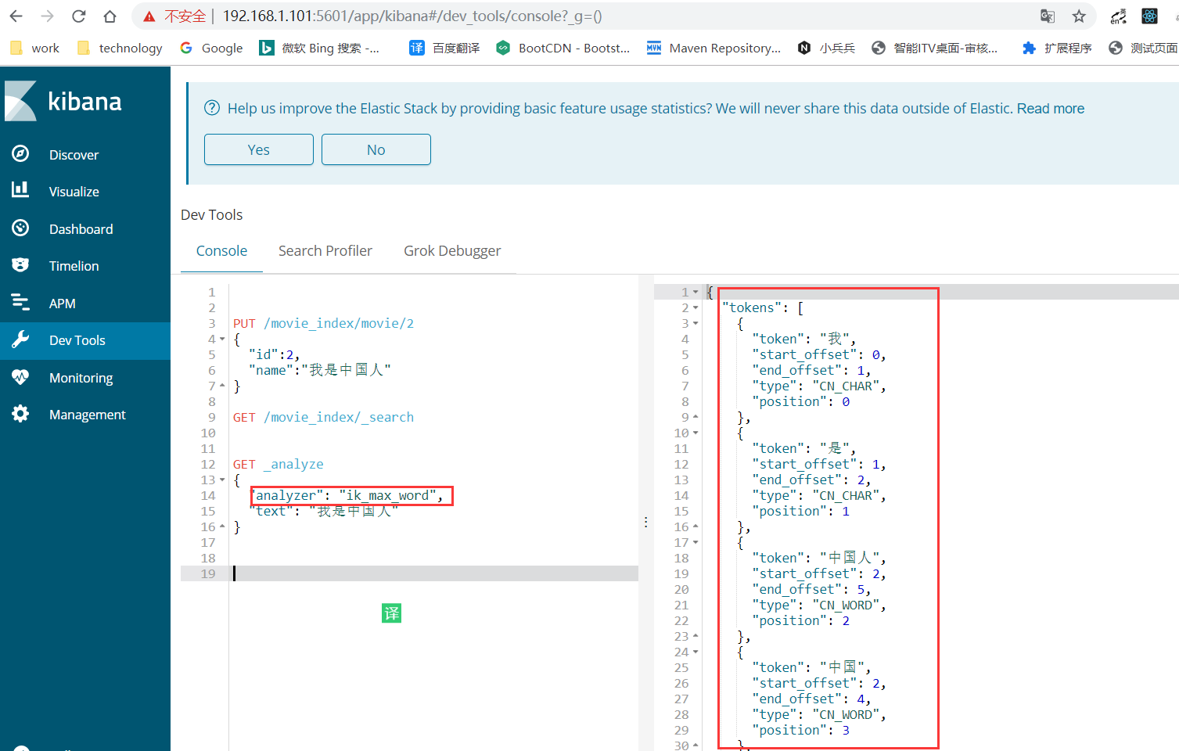Open the Google bookmark
1179x751 pixels.
coord(211,48)
